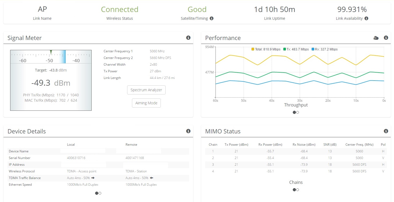Viewport: 394px width, 202px height.
Task: Click the Signal Meter info icon
Action: (188, 38)
